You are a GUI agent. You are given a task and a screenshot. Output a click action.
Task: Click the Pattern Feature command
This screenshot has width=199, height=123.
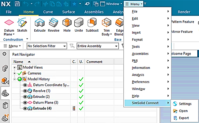[x=182, y=22]
